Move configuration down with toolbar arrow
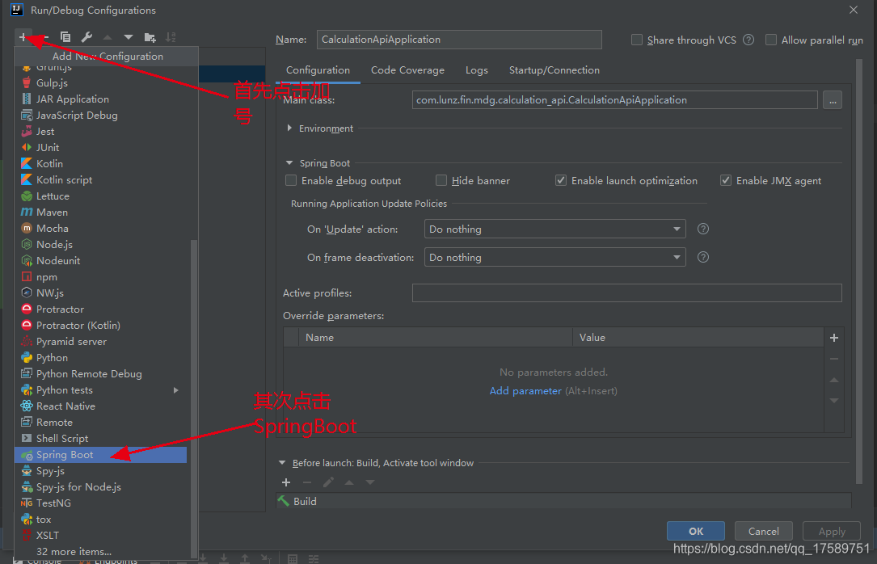 click(129, 37)
